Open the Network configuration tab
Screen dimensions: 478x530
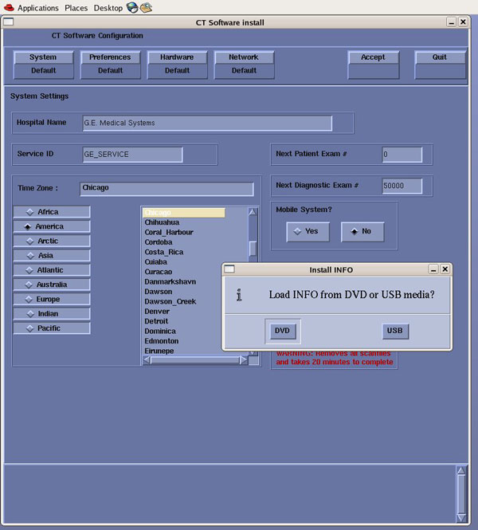click(x=244, y=57)
